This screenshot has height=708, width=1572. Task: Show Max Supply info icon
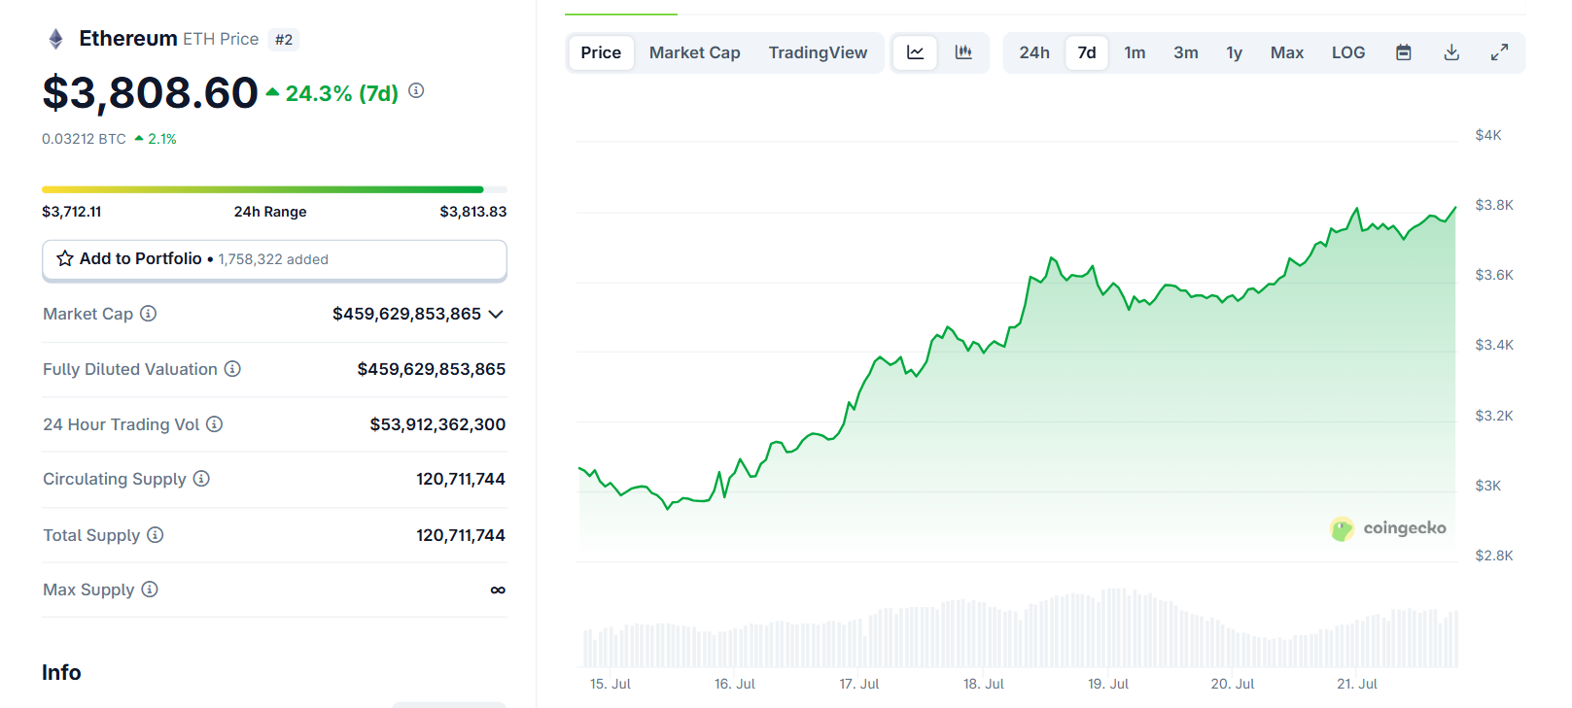pos(149,590)
